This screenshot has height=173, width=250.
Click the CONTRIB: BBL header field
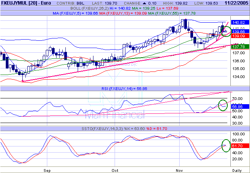(71, 3)
